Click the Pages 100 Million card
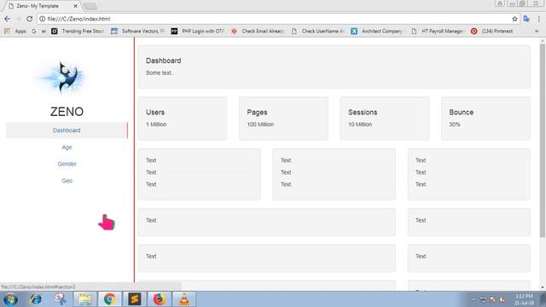This screenshot has width=546, height=307. tap(283, 119)
